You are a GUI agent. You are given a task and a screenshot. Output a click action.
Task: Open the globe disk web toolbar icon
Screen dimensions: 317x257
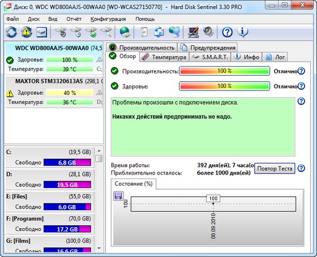(x=125, y=32)
